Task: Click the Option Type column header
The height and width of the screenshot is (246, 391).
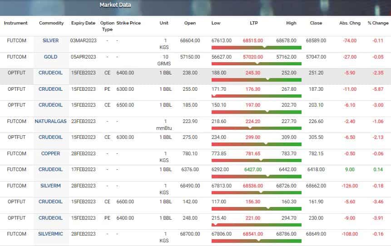Action: click(107, 26)
